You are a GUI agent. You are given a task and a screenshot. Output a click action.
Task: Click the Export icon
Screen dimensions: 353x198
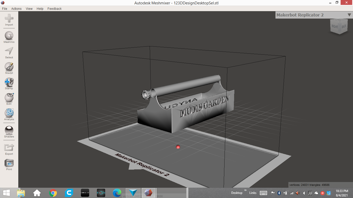click(9, 148)
